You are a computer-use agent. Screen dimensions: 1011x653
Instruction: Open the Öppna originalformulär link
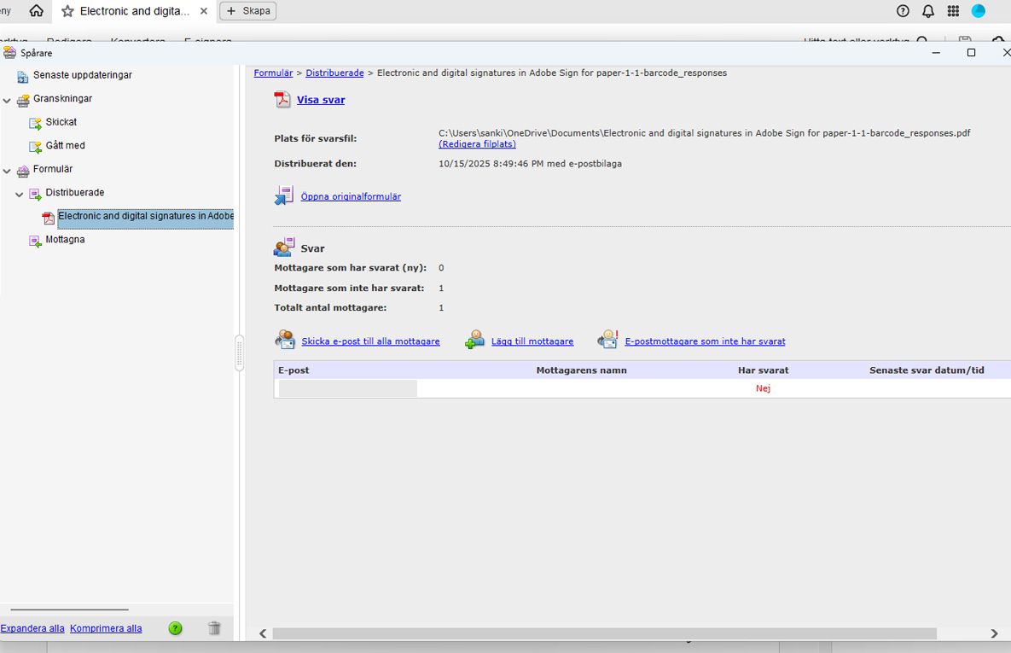[x=351, y=197]
